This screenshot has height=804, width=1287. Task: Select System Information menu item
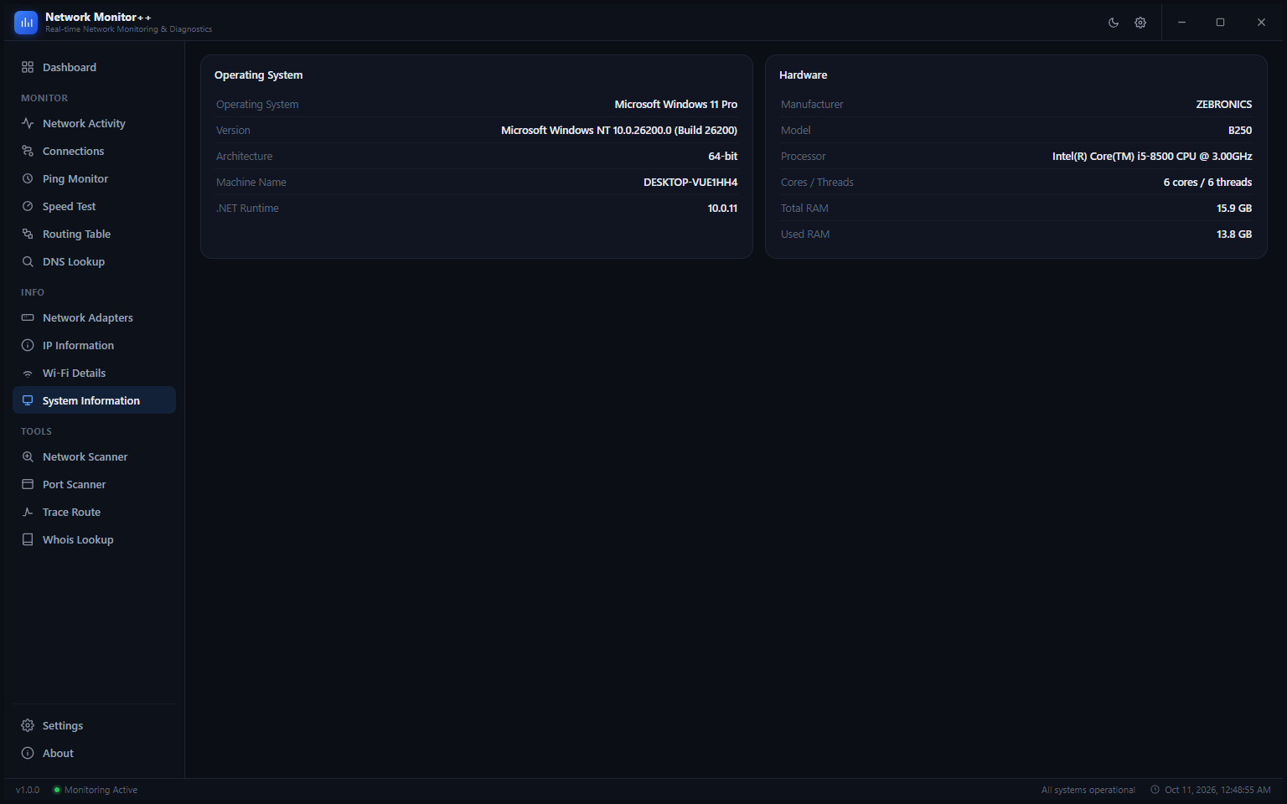tap(94, 400)
